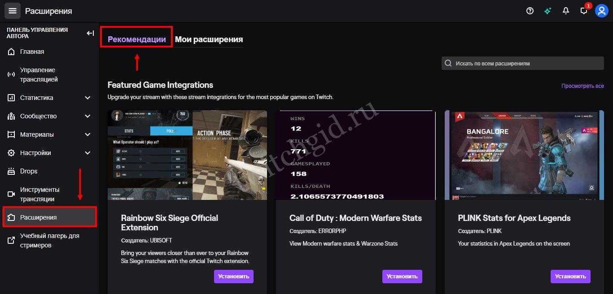Image resolution: width=613 pixels, height=294 pixels.
Task: Expand the Настройки section chevron
Action: pos(88,153)
